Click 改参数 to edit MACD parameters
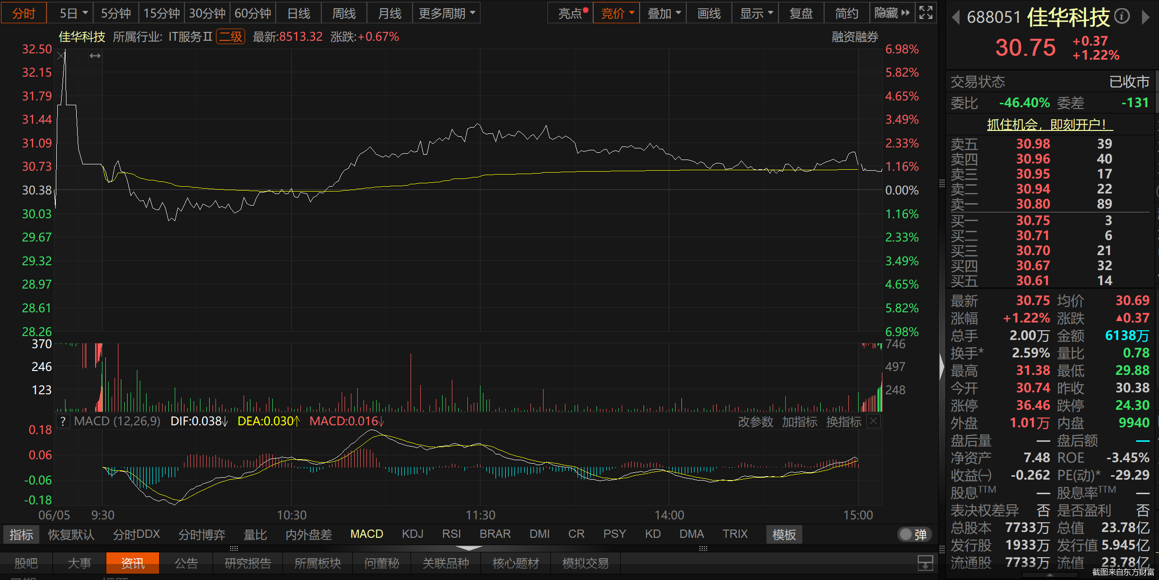The height and width of the screenshot is (580, 1159). [x=755, y=421]
